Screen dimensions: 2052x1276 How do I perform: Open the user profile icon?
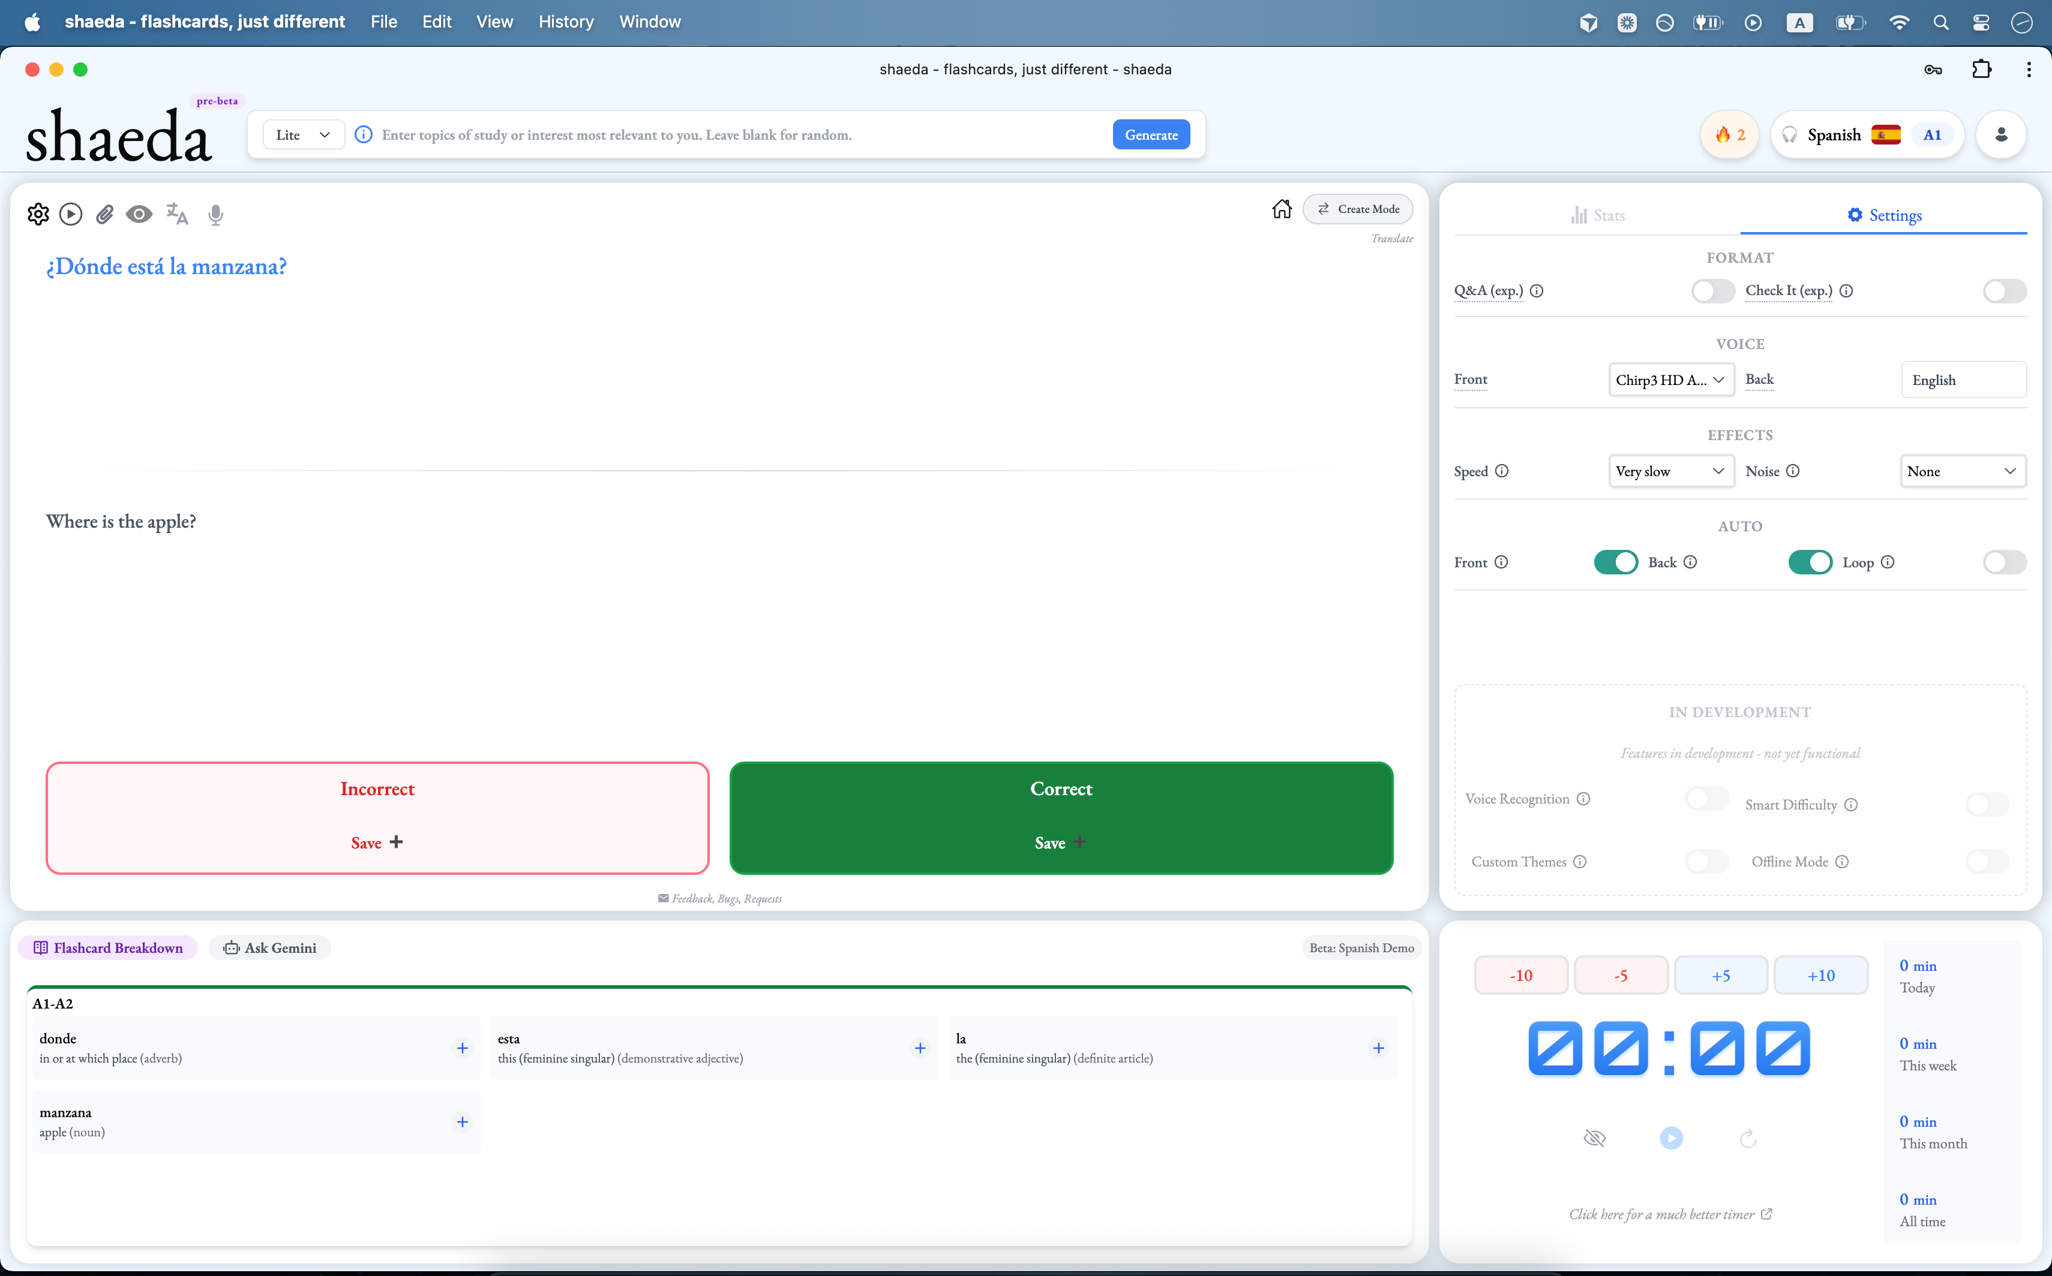click(x=2000, y=135)
